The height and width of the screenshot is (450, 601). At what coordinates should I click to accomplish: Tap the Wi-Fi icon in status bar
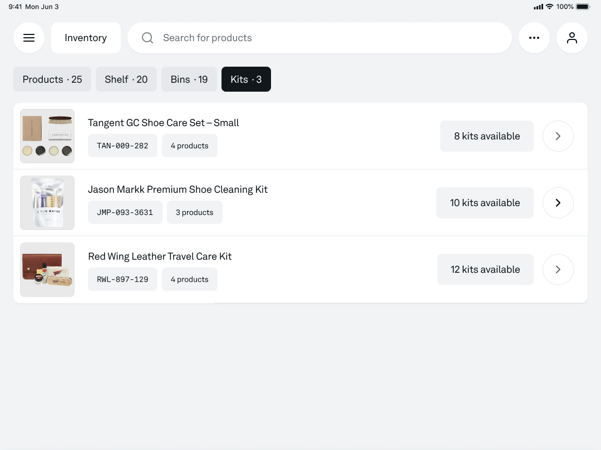tap(550, 7)
